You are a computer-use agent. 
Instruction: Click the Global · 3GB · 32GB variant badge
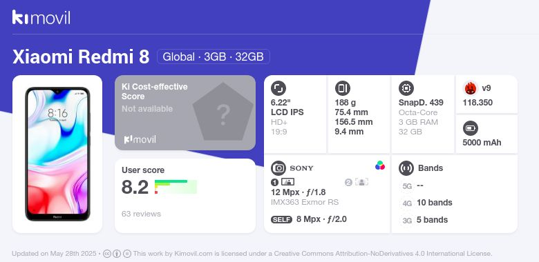pyautogui.click(x=213, y=57)
